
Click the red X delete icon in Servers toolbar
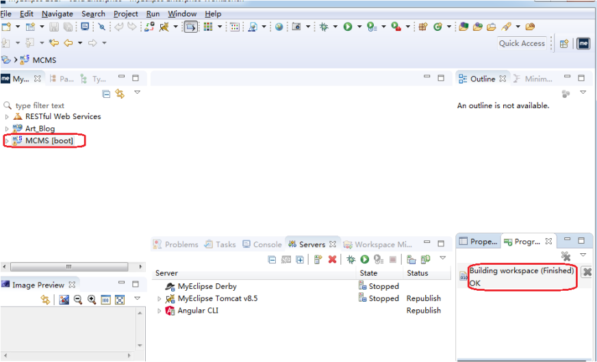(x=332, y=259)
